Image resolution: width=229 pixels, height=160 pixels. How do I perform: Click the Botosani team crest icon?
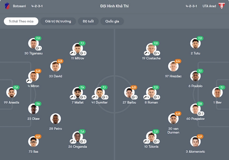click(x=7, y=6)
